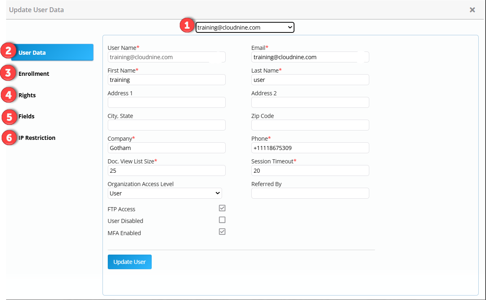Image resolution: width=486 pixels, height=300 pixels.
Task: Select the Phone number field
Action: pos(310,148)
